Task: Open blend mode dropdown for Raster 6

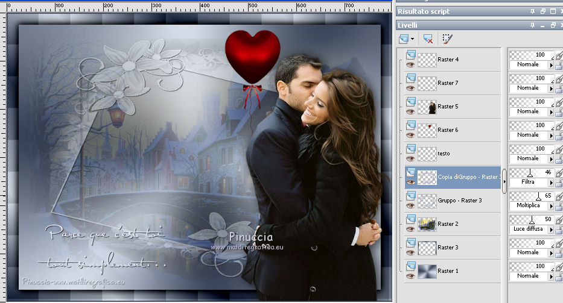Action: pyautogui.click(x=551, y=135)
